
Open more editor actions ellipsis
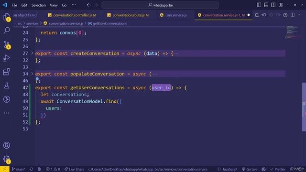coord(300,15)
